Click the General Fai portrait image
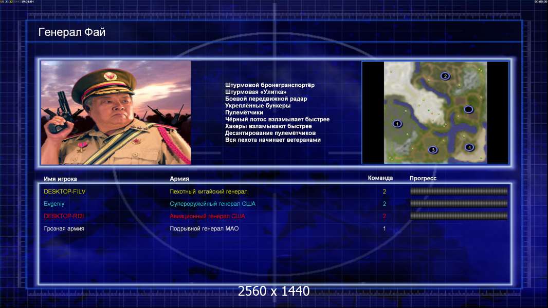Image resolution: width=548 pixels, height=308 pixels. 116,112
